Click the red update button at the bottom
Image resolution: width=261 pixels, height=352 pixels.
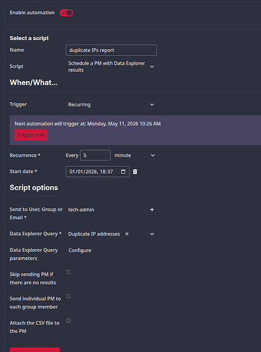coord(34,350)
